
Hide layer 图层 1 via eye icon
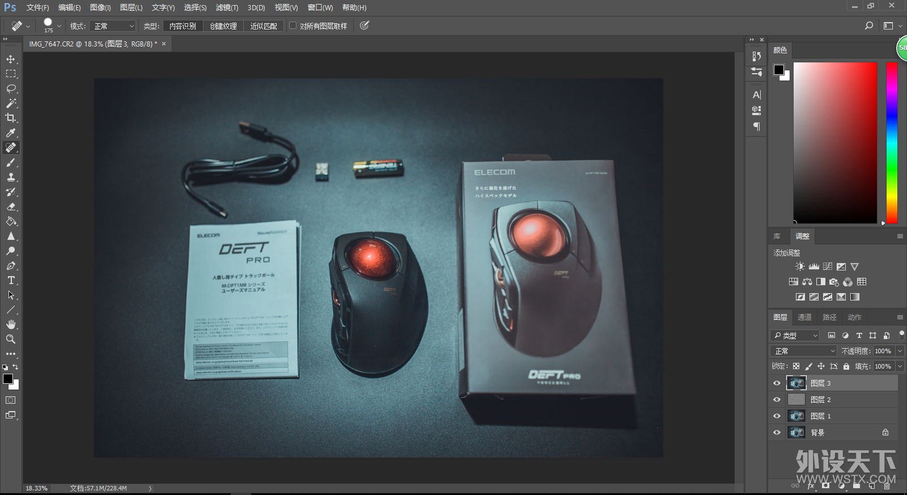click(777, 416)
